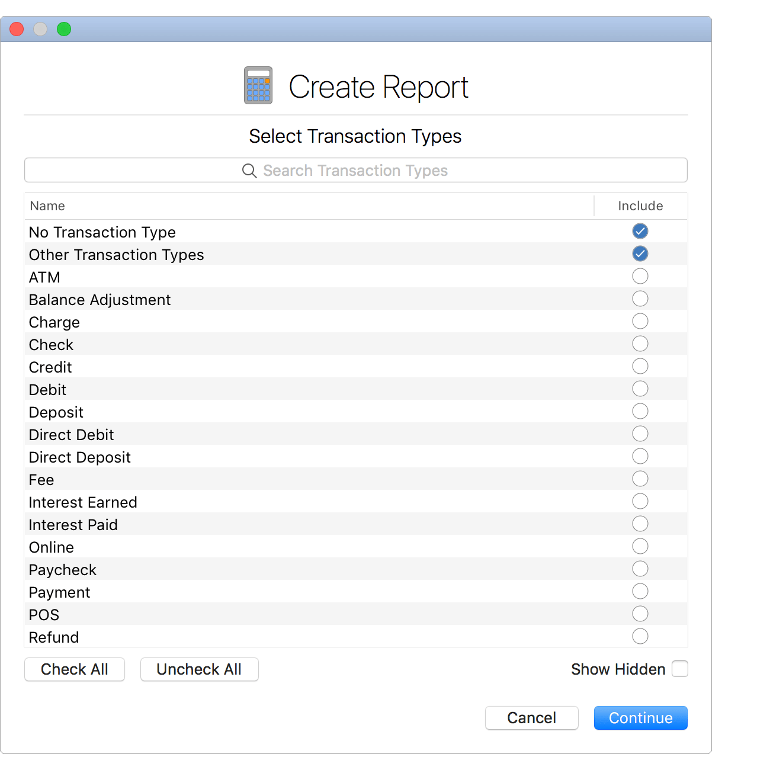Click the Check All button
The height and width of the screenshot is (770, 770).
75,669
